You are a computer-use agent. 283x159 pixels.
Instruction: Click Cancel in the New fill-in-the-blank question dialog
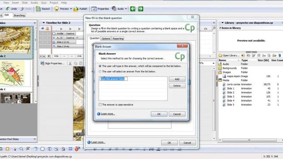coord(187,143)
